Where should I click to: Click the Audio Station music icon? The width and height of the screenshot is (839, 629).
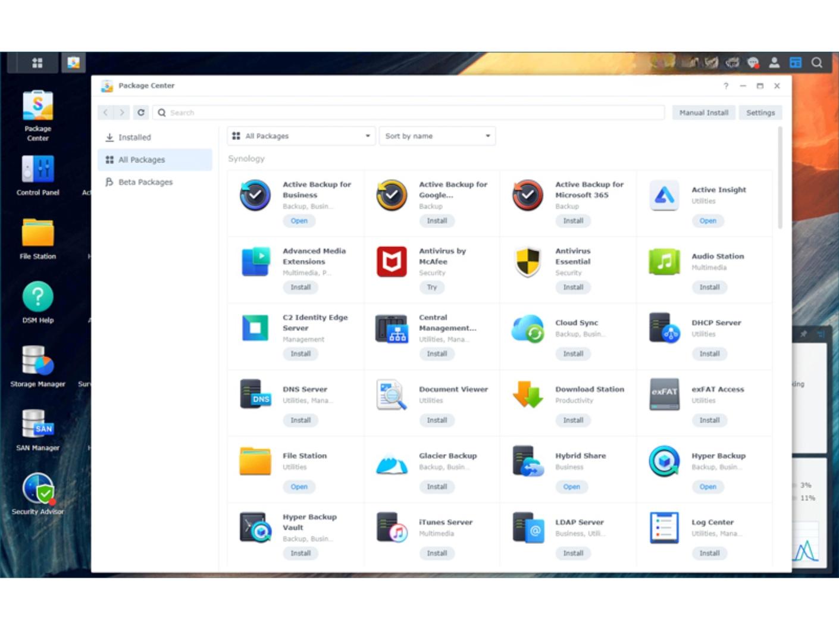pos(664,262)
